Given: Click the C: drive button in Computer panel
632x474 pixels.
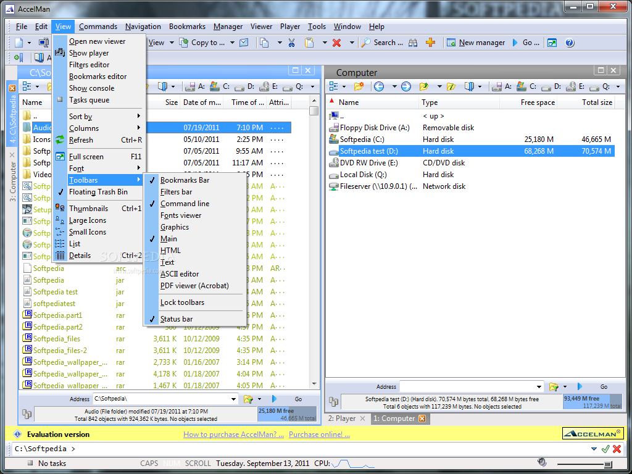Looking at the screenshot, I should (526, 86).
